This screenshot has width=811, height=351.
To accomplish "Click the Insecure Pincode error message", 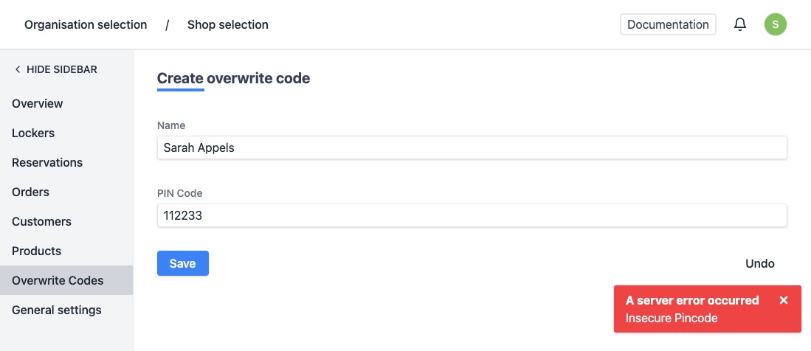I will (672, 318).
